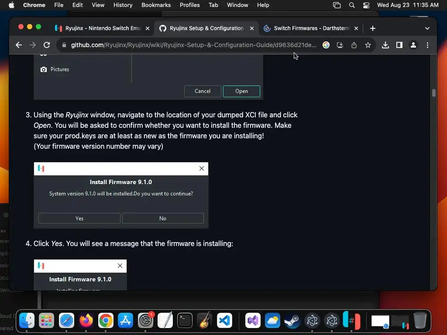Click the page vertical scrollbar thumb
447x335 pixels.
(433, 93)
